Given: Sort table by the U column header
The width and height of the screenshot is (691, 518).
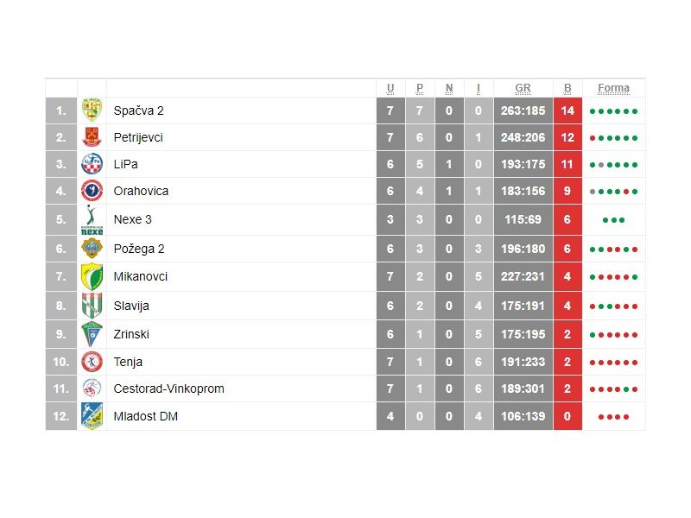Looking at the screenshot, I should [390, 88].
